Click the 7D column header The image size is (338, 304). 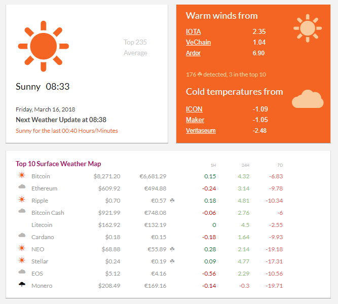point(280,165)
